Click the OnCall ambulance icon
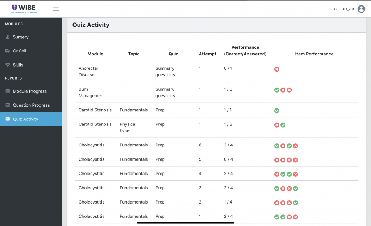This screenshot has height=226, width=371. (x=8, y=51)
